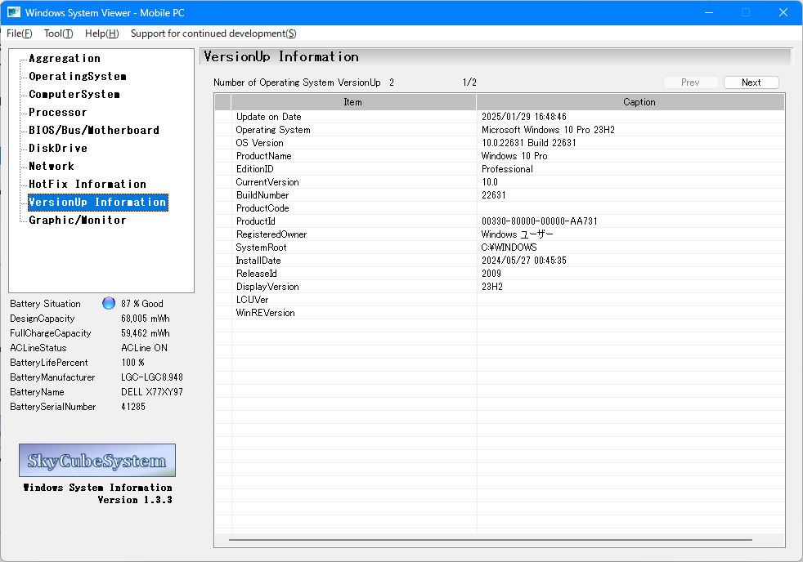Open the Tool menu

click(x=58, y=33)
